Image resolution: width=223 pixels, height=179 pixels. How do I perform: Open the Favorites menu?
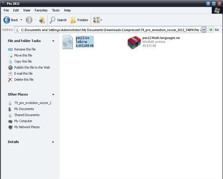tap(41, 10)
